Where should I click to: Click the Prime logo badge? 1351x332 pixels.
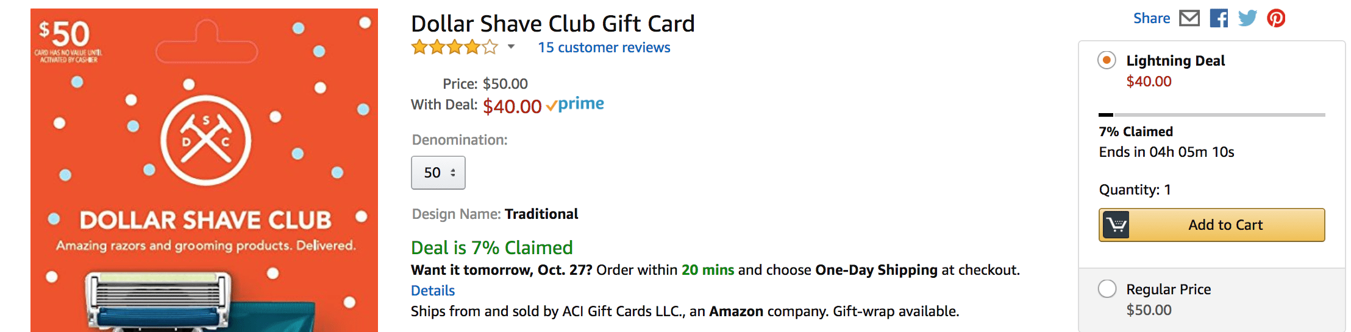point(576,105)
